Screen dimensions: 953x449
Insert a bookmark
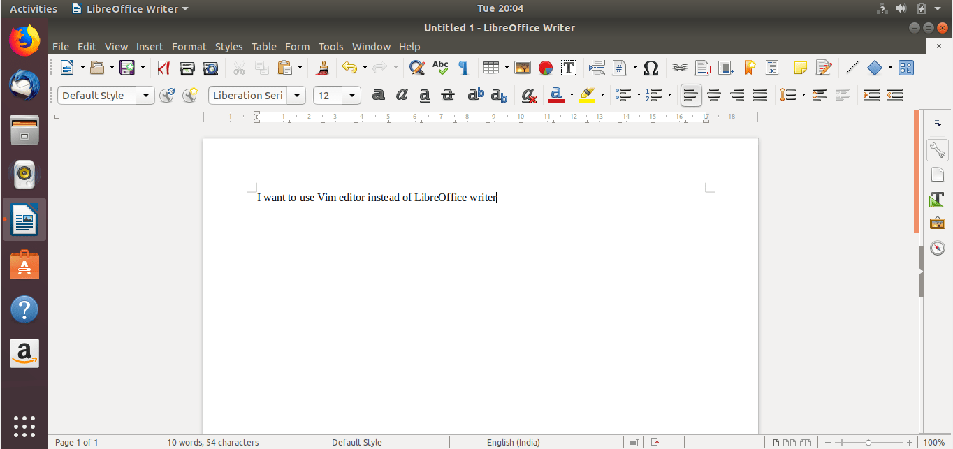(750, 68)
